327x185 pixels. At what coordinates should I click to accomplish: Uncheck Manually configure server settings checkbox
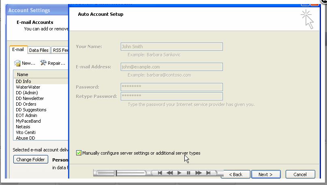79,153
